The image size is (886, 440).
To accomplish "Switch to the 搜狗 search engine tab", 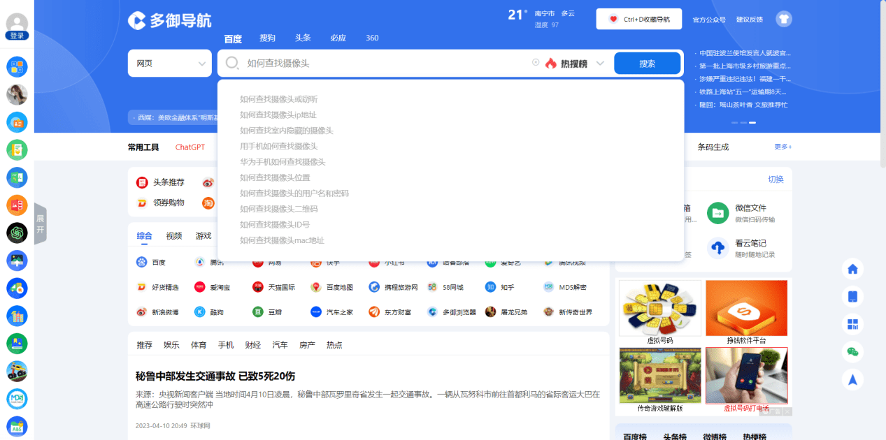I will (x=267, y=38).
